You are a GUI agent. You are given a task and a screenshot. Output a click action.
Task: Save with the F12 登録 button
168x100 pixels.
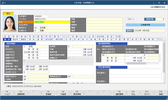tap(161, 93)
